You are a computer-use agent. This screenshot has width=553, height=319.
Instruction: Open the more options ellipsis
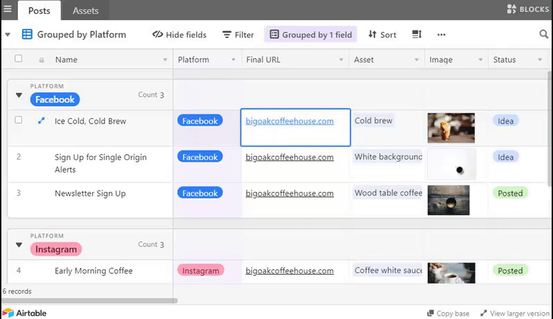click(441, 35)
